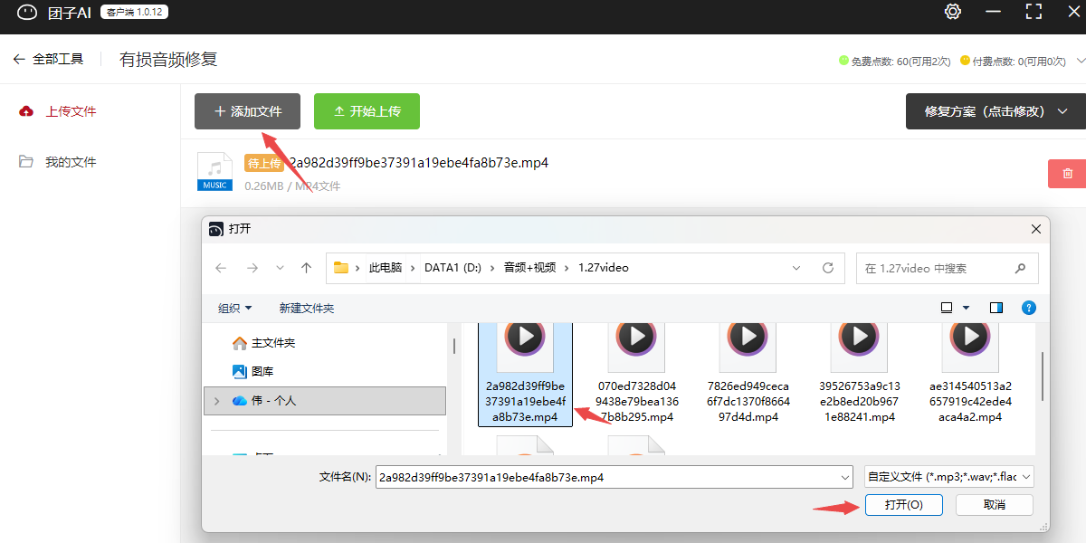Go up one folder level
This screenshot has height=543, width=1086.
pyautogui.click(x=307, y=268)
